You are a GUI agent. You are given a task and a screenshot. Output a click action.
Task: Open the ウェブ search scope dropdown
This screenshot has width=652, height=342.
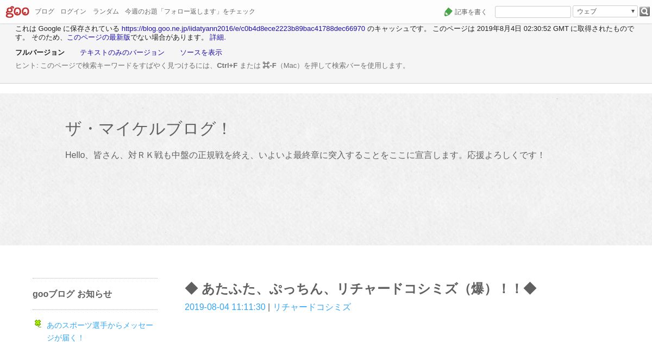point(605,11)
